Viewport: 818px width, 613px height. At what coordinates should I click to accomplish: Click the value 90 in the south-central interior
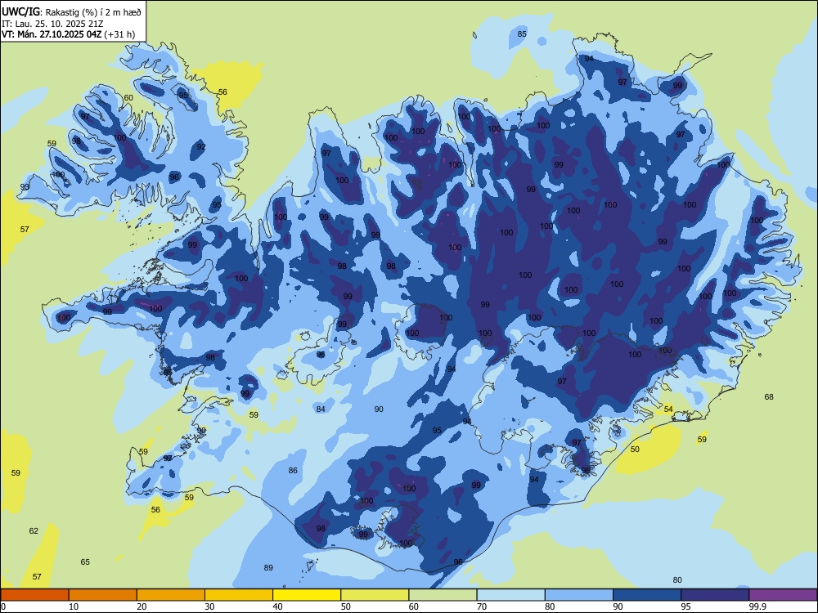pos(380,409)
